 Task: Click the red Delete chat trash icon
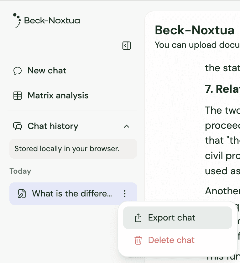(138, 240)
